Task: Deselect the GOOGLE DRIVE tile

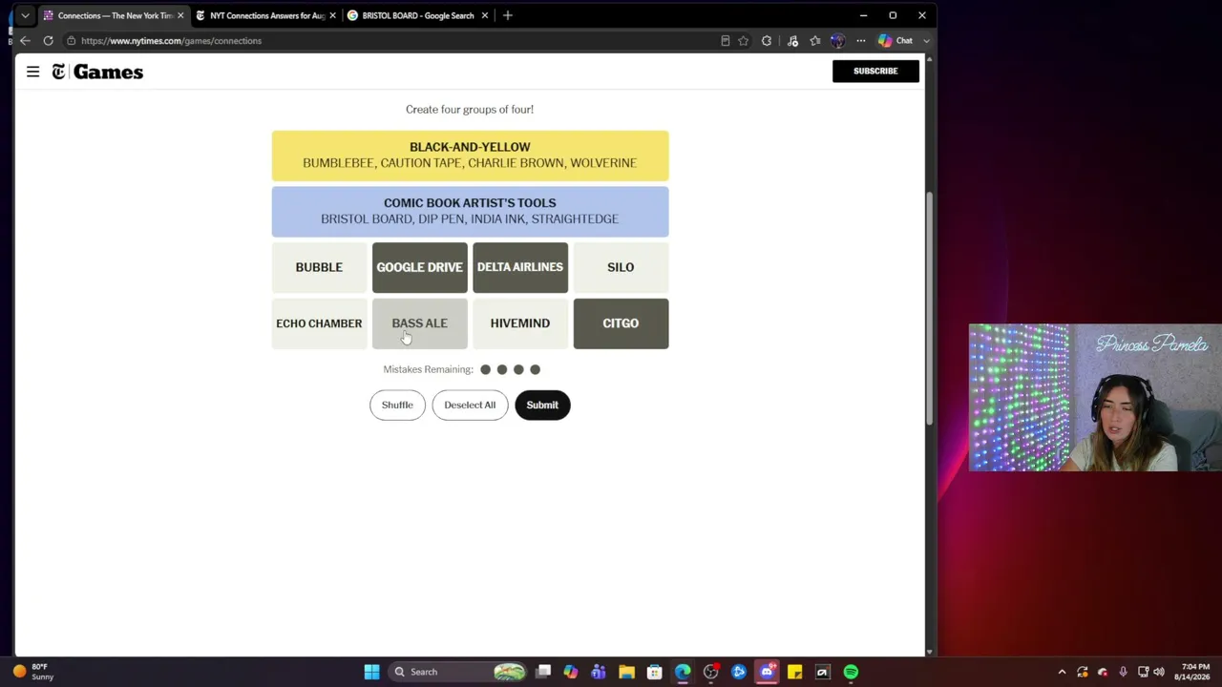Action: pos(419,267)
